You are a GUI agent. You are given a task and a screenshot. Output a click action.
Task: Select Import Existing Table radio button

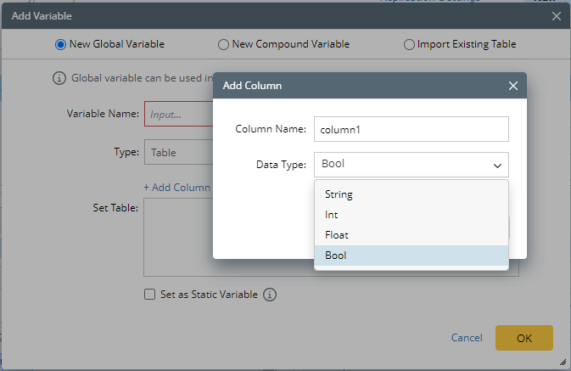410,44
